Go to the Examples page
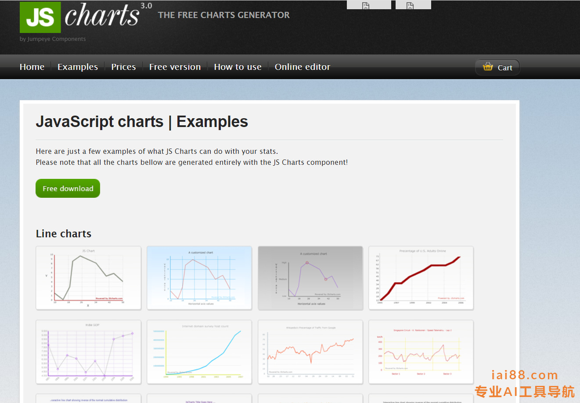The image size is (580, 403). click(78, 67)
